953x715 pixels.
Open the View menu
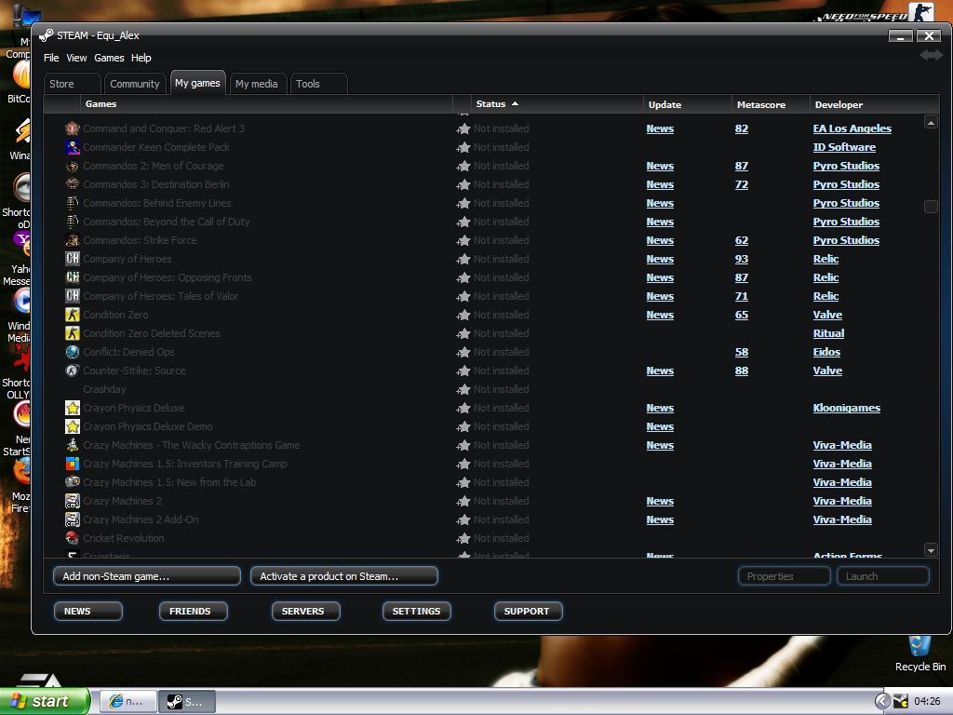(76, 58)
